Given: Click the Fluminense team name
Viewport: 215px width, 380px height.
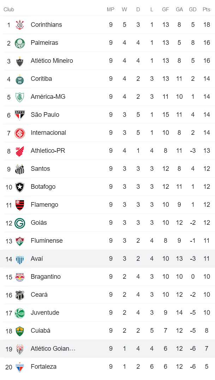Looking at the screenshot, I should click(46, 241).
